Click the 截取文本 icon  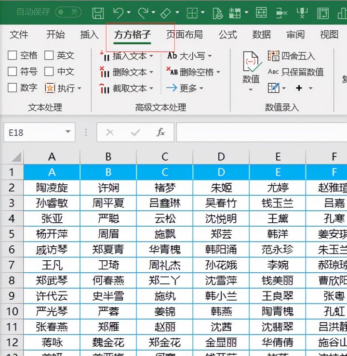click(x=105, y=89)
